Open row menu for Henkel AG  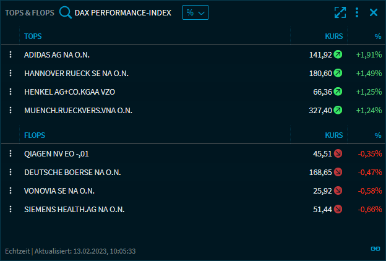(x=11, y=92)
